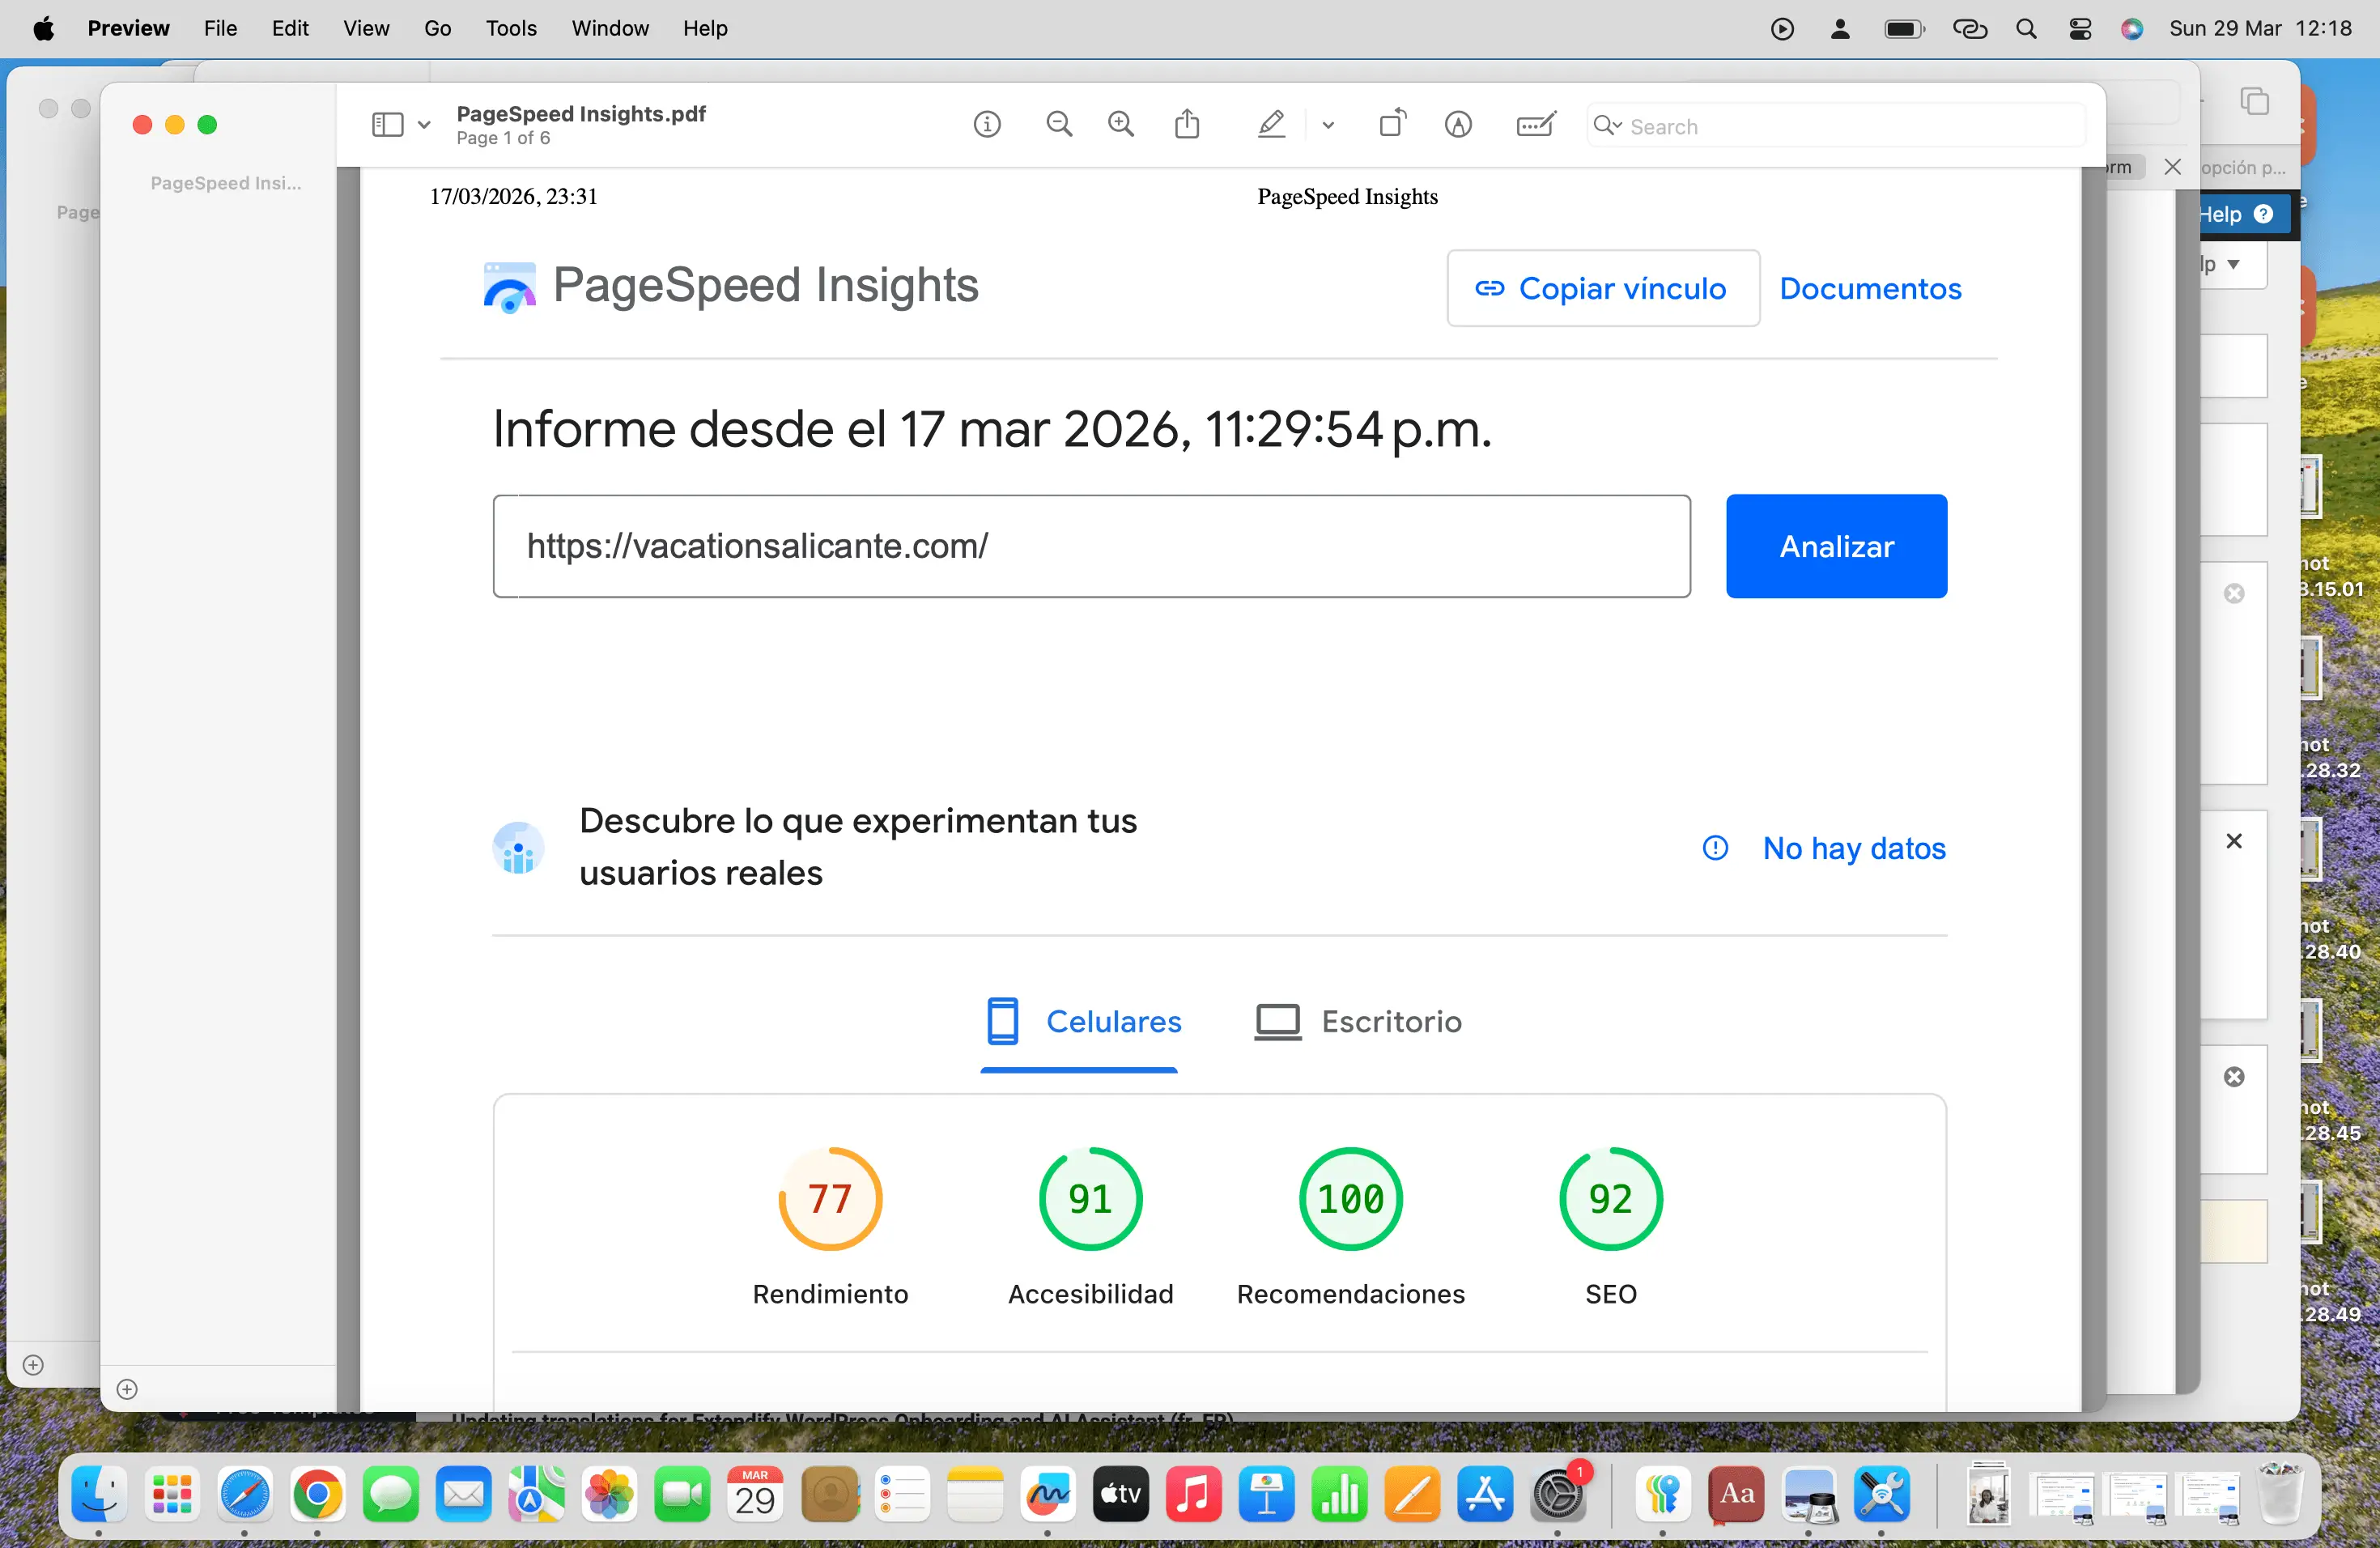
Task: Zoom out of the PDF page
Action: (x=1059, y=125)
